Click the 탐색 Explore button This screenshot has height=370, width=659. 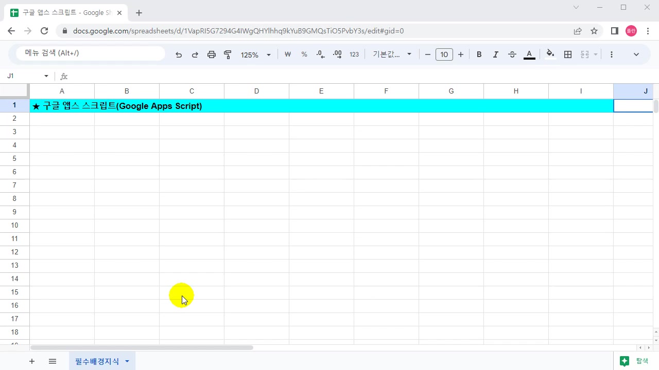pos(634,361)
